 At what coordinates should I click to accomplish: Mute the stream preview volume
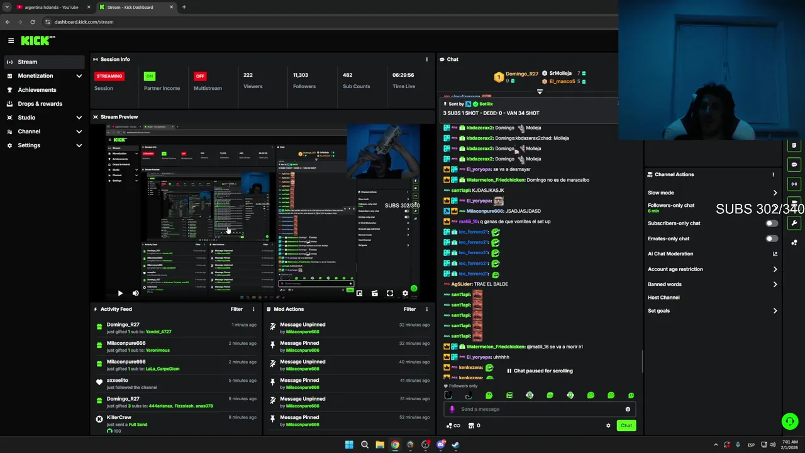[x=135, y=293]
